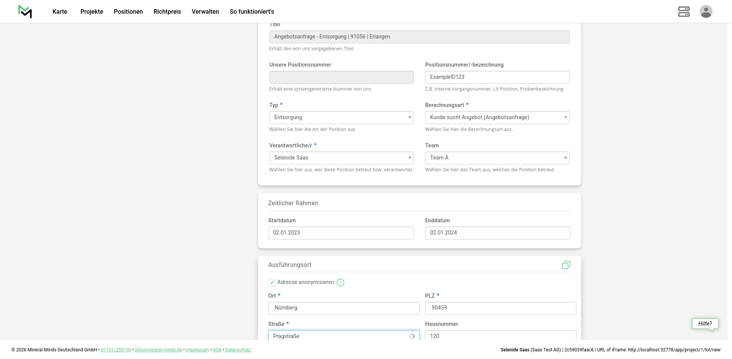The image size is (732, 359).
Task: Open the Verantwortliche/r dropdown
Action: click(341, 158)
